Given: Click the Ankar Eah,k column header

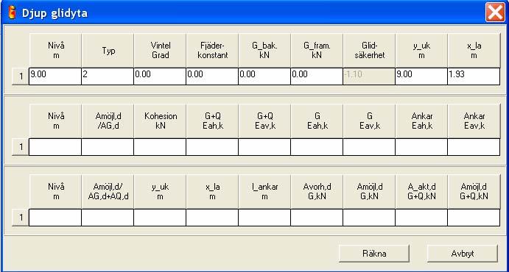Looking at the screenshot, I should (421, 121).
